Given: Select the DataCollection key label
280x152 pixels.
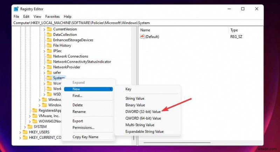Looking at the screenshot, I should pos(65,35).
